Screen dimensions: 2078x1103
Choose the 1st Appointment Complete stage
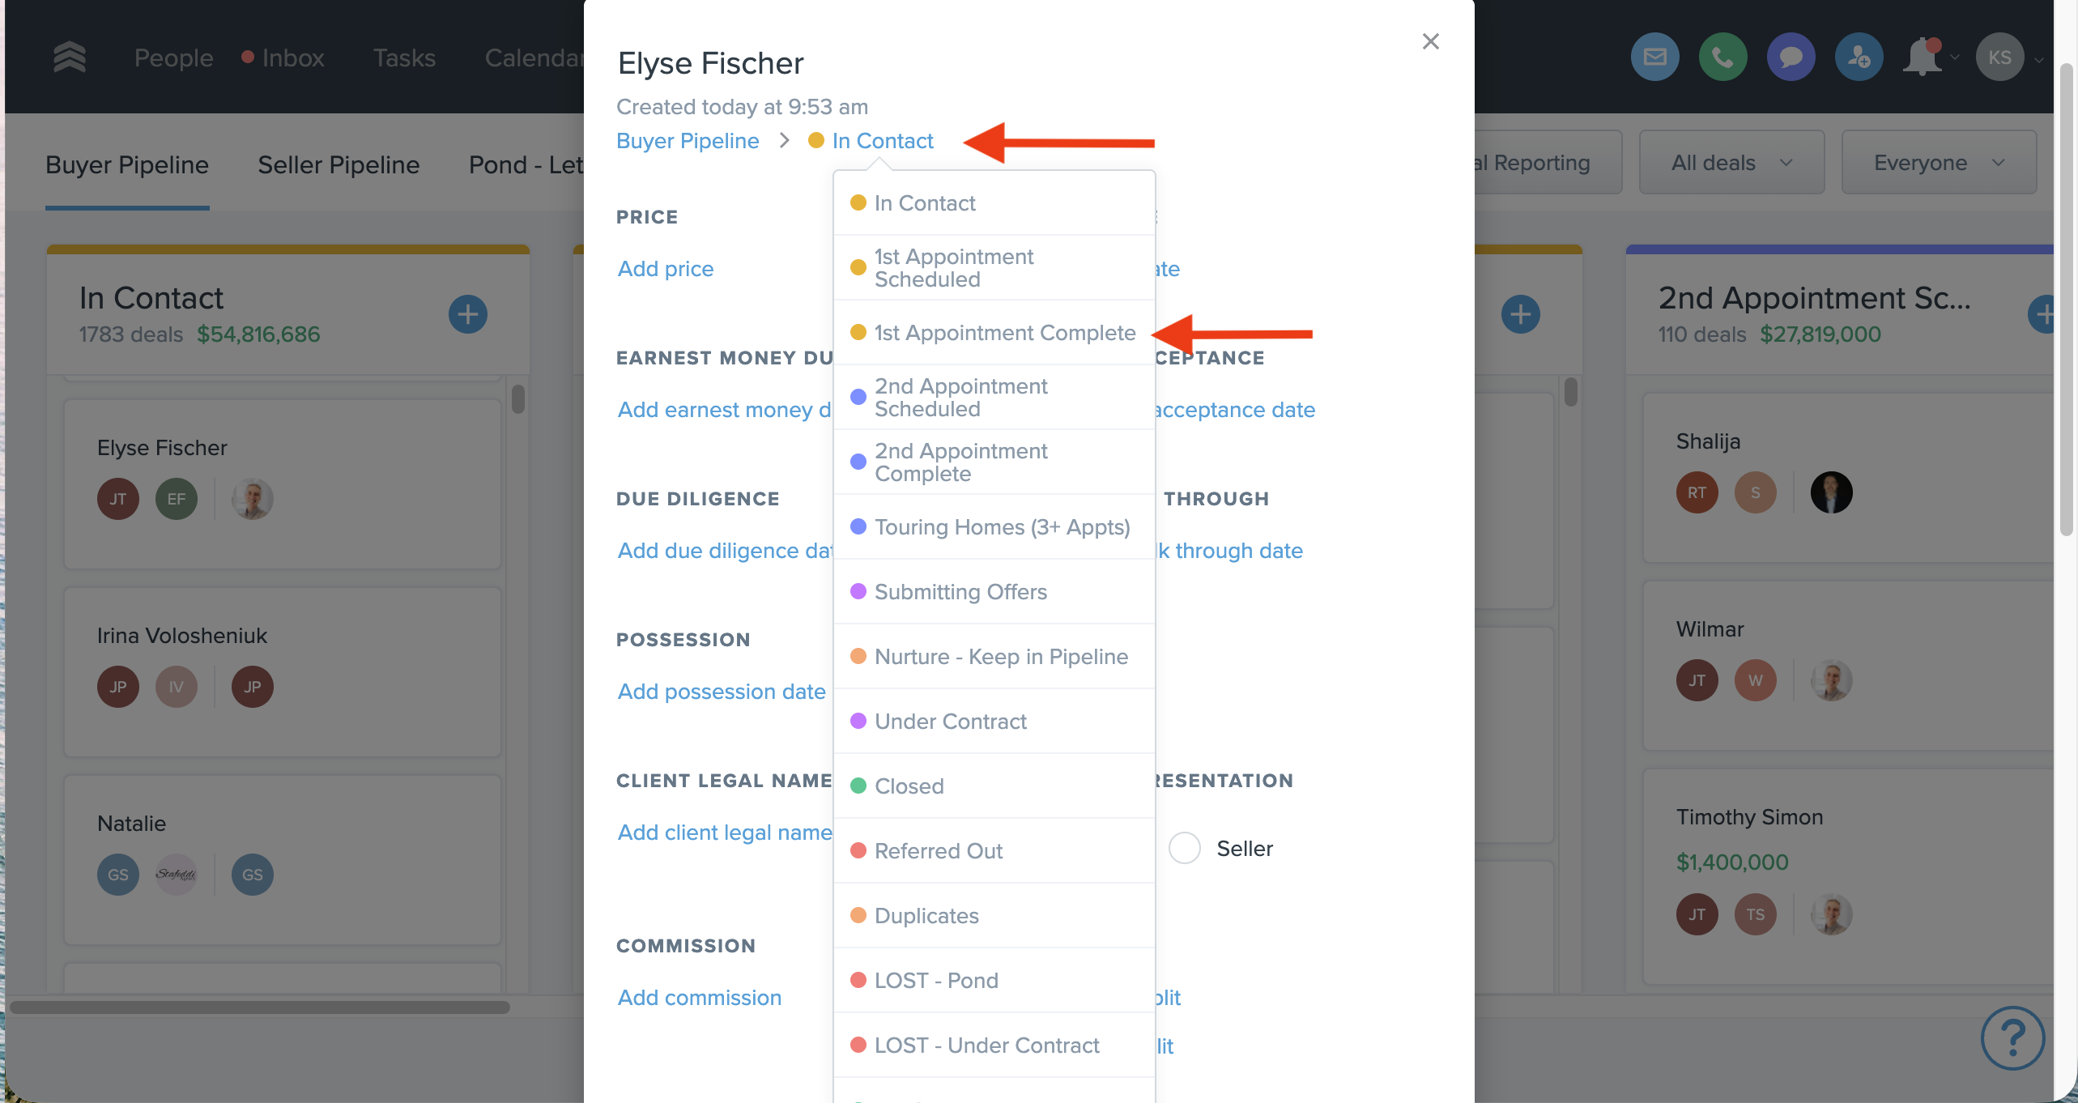(x=1004, y=333)
